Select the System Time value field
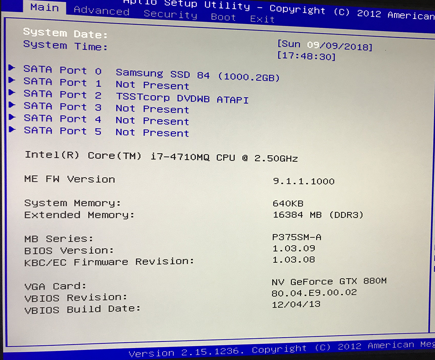 [306, 56]
